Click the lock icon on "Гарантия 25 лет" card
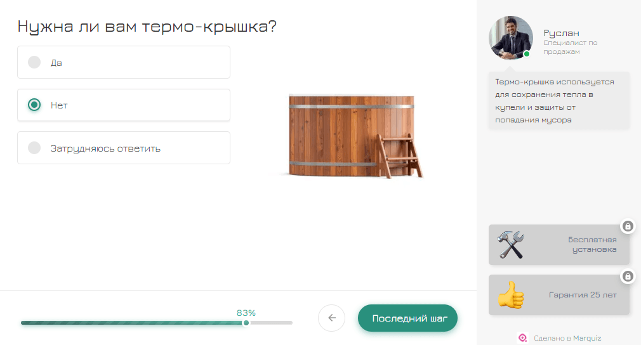Viewport: 641px width, 345px height. pyautogui.click(x=628, y=276)
